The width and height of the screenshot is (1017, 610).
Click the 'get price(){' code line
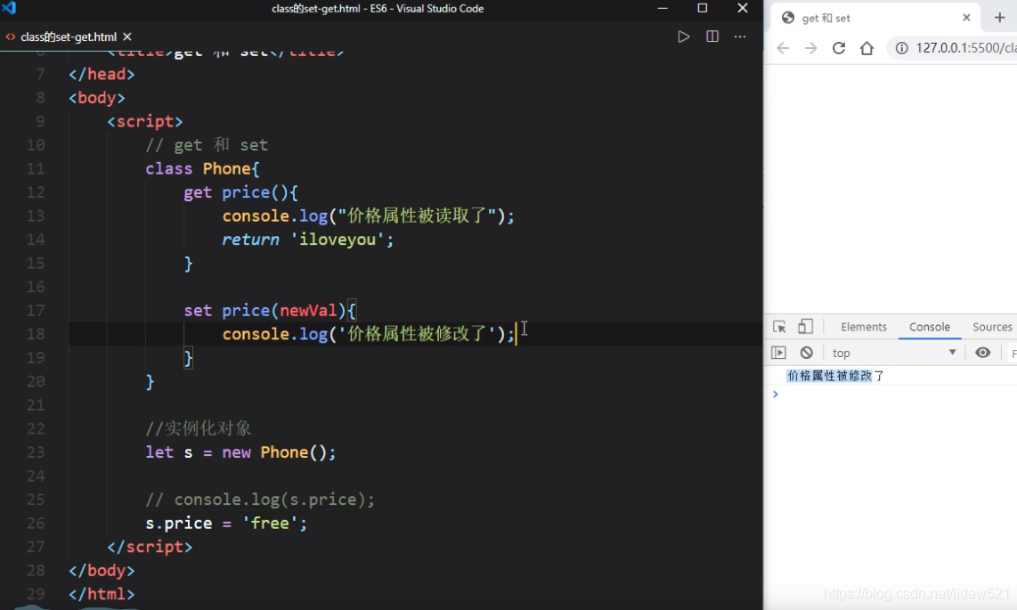point(240,192)
